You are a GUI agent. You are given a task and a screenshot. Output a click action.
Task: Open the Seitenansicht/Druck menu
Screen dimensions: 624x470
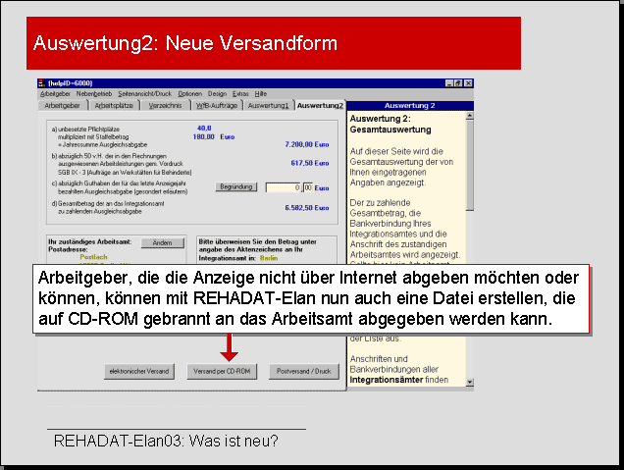click(x=146, y=93)
